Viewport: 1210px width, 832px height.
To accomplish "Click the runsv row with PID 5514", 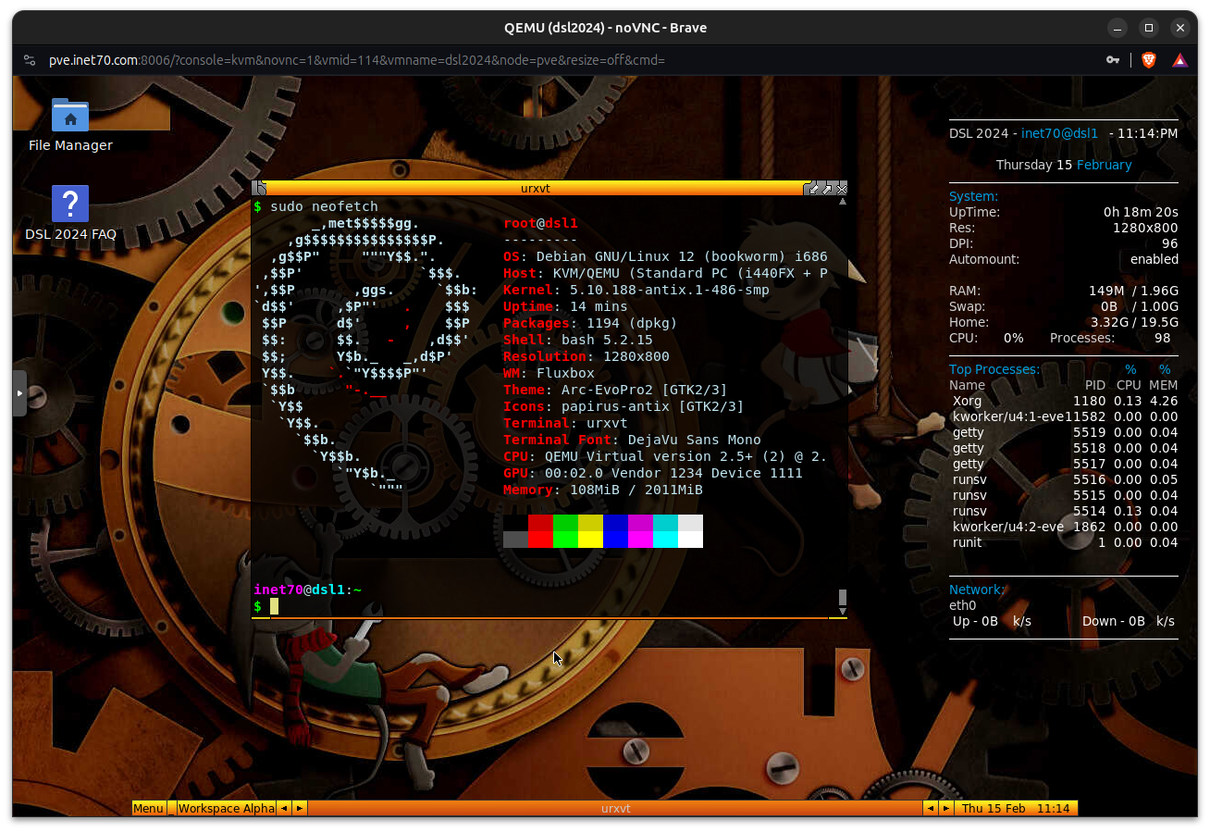I will (x=1064, y=511).
